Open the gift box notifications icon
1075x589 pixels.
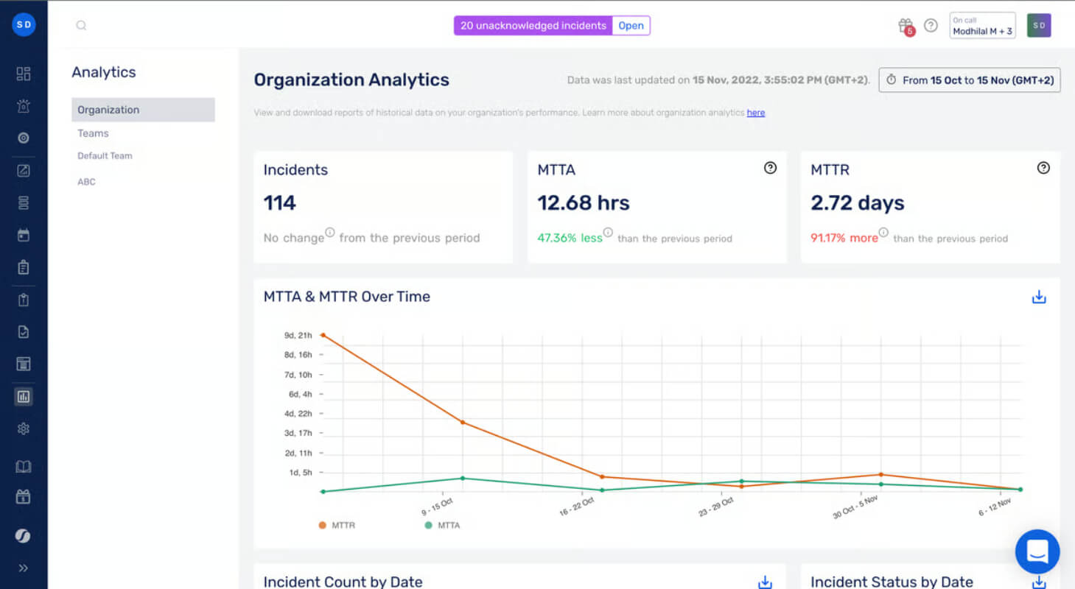(x=906, y=26)
